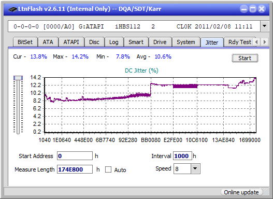Start the jitter measurement
The image size is (273, 199).
pyautogui.click(x=245, y=58)
